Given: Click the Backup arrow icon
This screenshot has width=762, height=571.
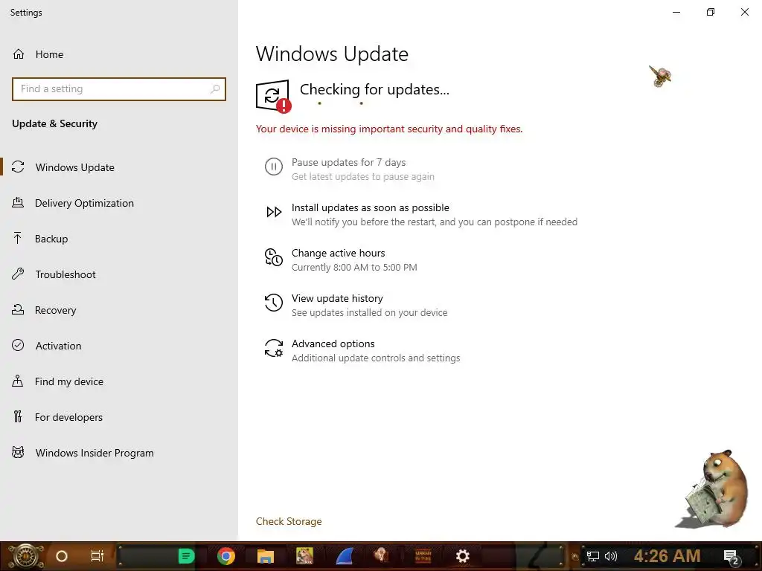Looking at the screenshot, I should click(x=18, y=238).
